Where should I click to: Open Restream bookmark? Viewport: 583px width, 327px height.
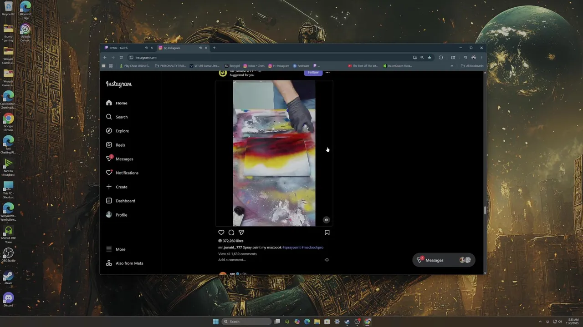pos(301,66)
